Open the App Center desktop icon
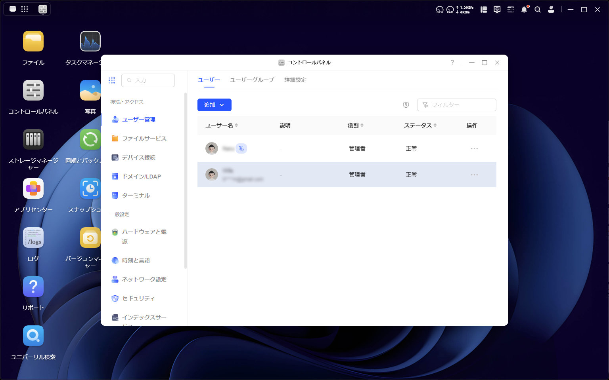This screenshot has width=609, height=380. tap(33, 188)
